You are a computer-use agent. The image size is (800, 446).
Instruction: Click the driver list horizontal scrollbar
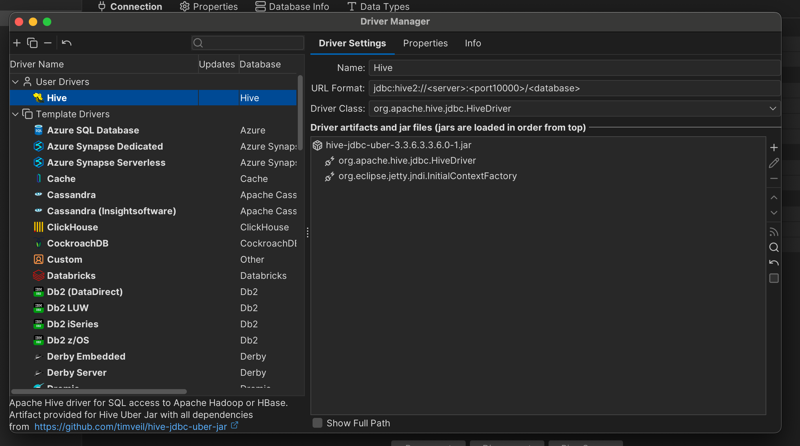point(99,391)
